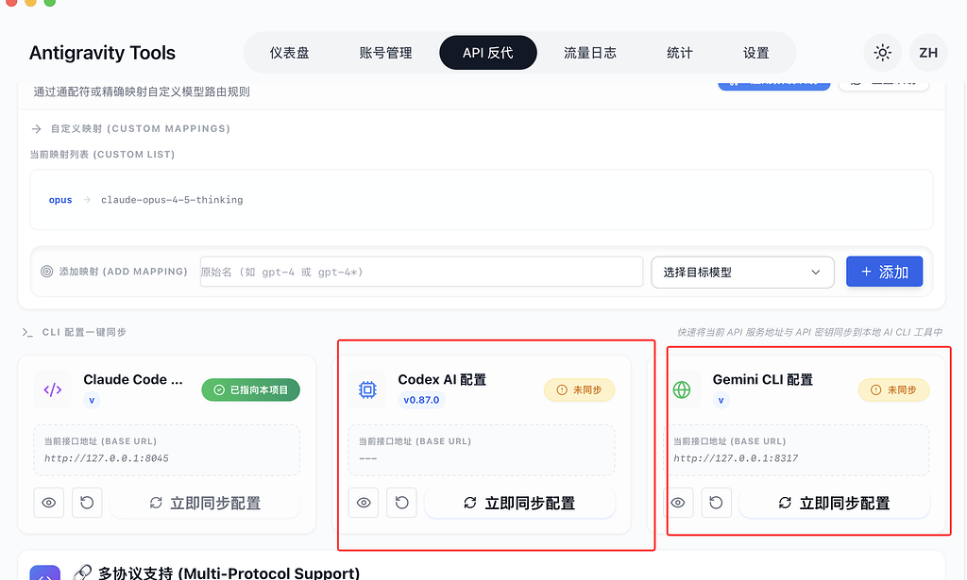The width and height of the screenshot is (967, 580).
Task: Click Claude Code restore icon
Action: (87, 503)
